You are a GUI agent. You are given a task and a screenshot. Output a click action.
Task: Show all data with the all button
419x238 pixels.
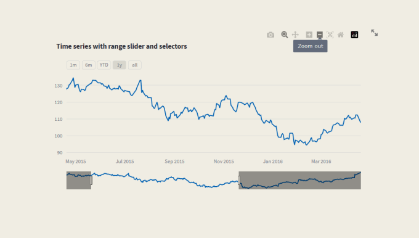[135, 65]
